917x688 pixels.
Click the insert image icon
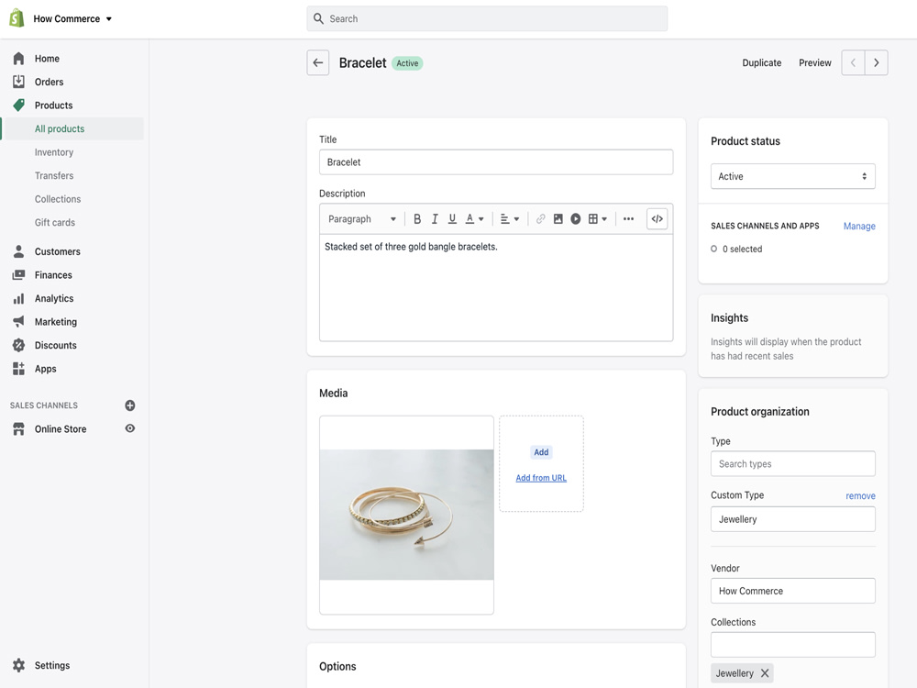[558, 219]
